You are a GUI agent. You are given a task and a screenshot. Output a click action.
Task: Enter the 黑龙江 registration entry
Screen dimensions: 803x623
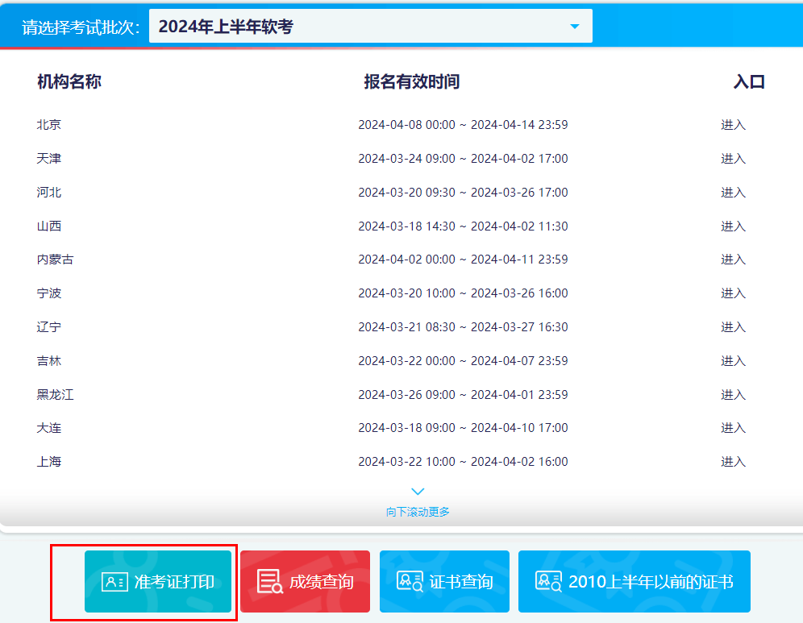pos(734,395)
